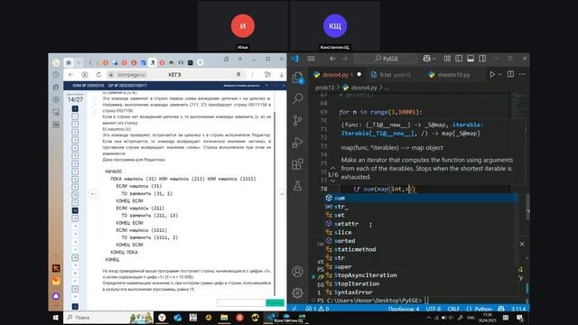Open the Accounts icon in VS Code
Viewport: 578px width, 325px height.
297,271
